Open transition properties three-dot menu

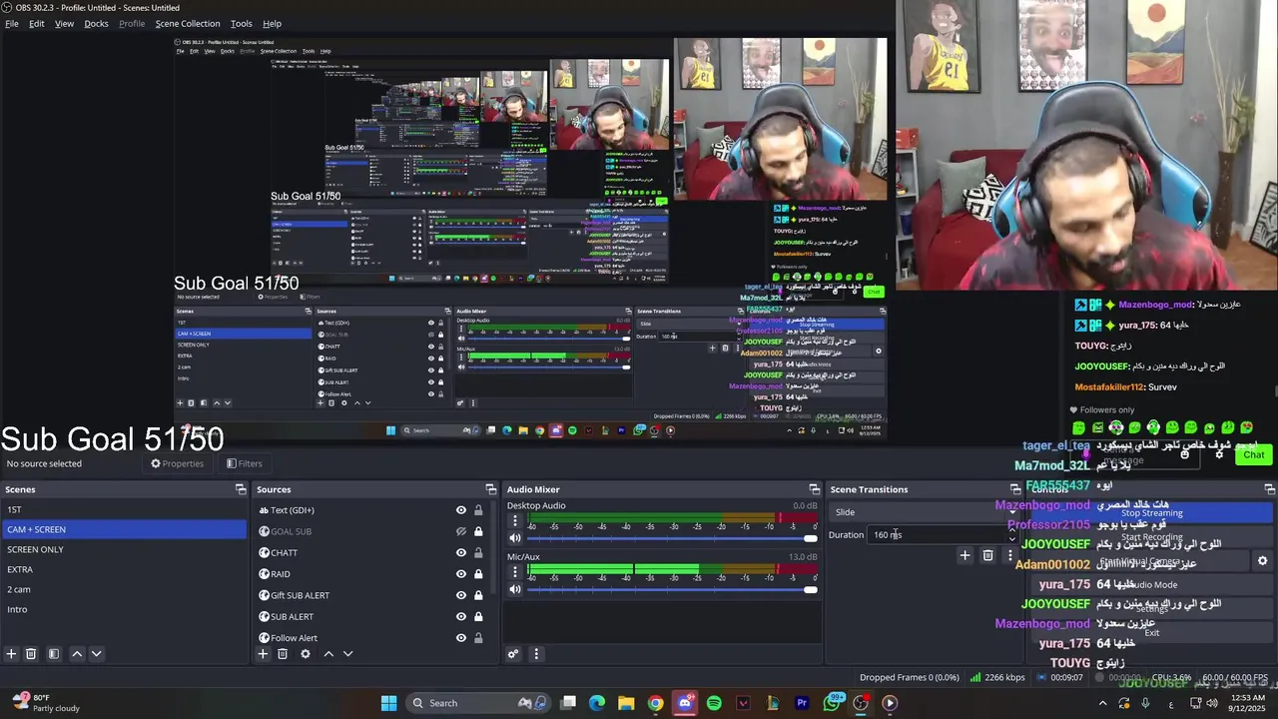1009,555
